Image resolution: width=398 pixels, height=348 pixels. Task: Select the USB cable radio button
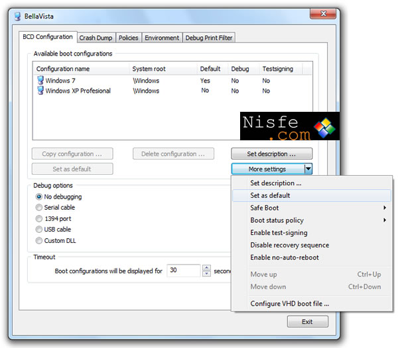(x=39, y=230)
